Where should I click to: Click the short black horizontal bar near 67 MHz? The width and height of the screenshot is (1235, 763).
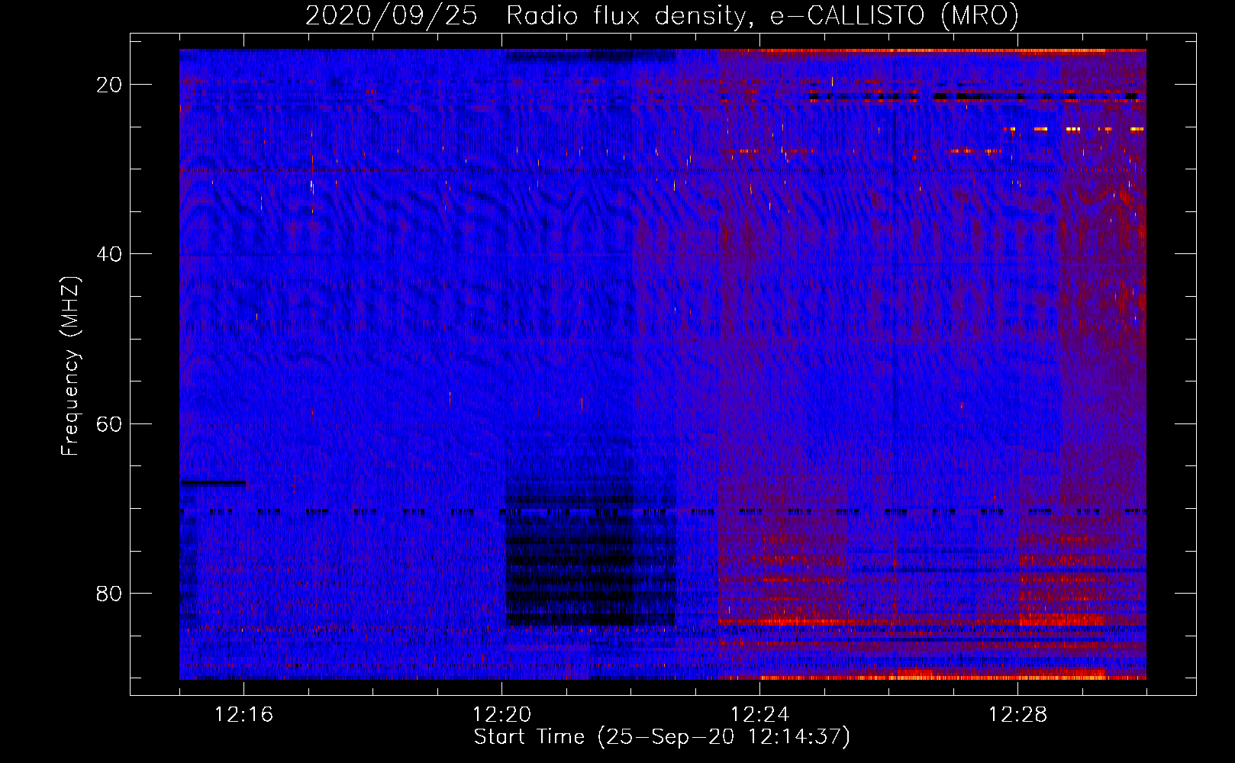(213, 482)
